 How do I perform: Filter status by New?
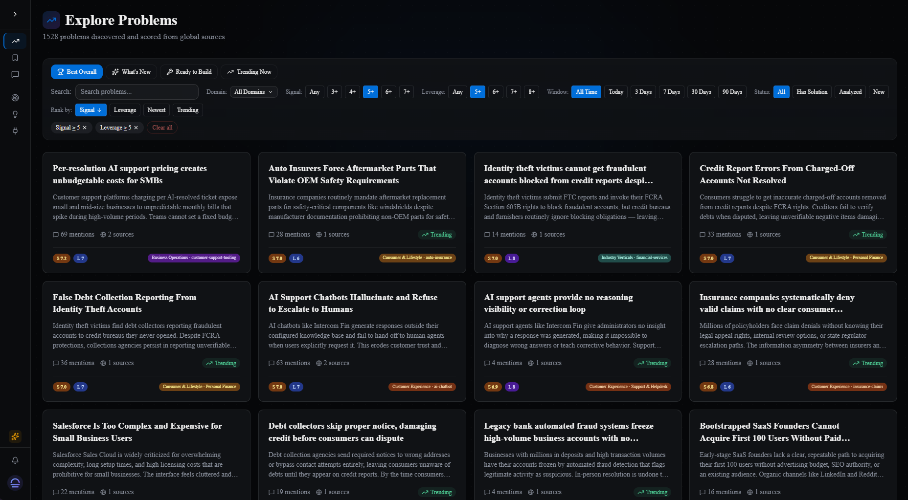coord(879,92)
